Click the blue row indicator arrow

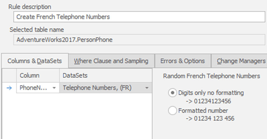[x=9, y=88]
